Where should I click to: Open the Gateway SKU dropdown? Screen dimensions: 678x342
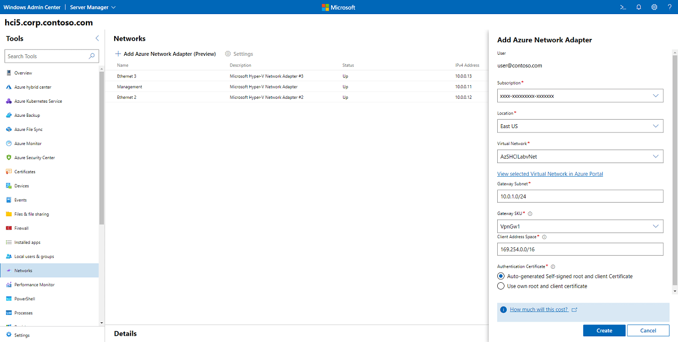(x=655, y=226)
